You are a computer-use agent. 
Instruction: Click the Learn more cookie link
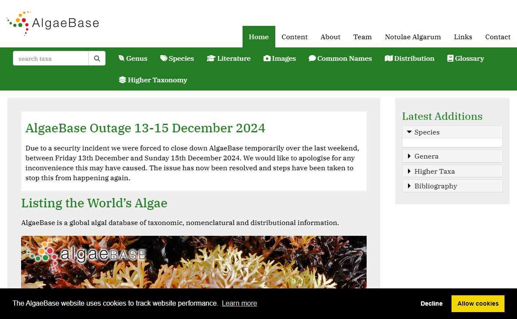pos(240,303)
